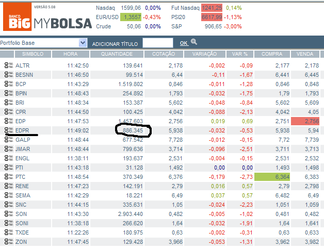Sort by the SIMBOLO column header
Screen dimensions: 324x250
[x=33, y=54]
